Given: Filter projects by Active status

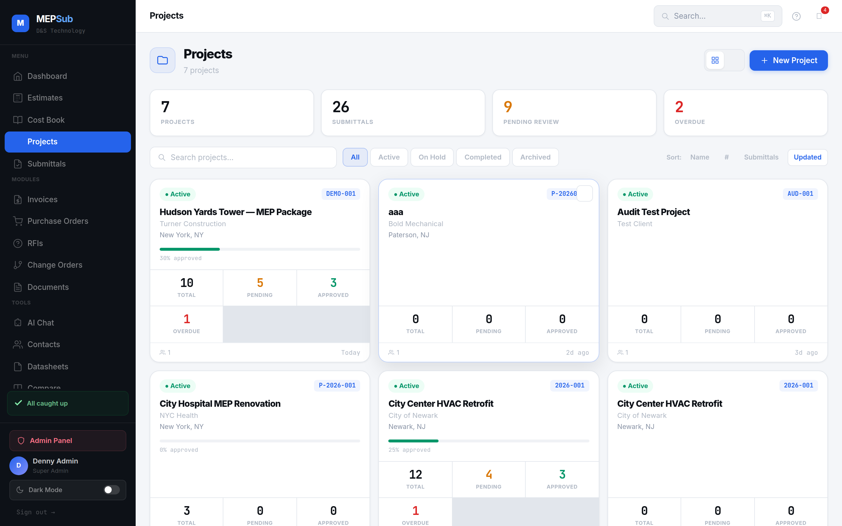Looking at the screenshot, I should (389, 157).
